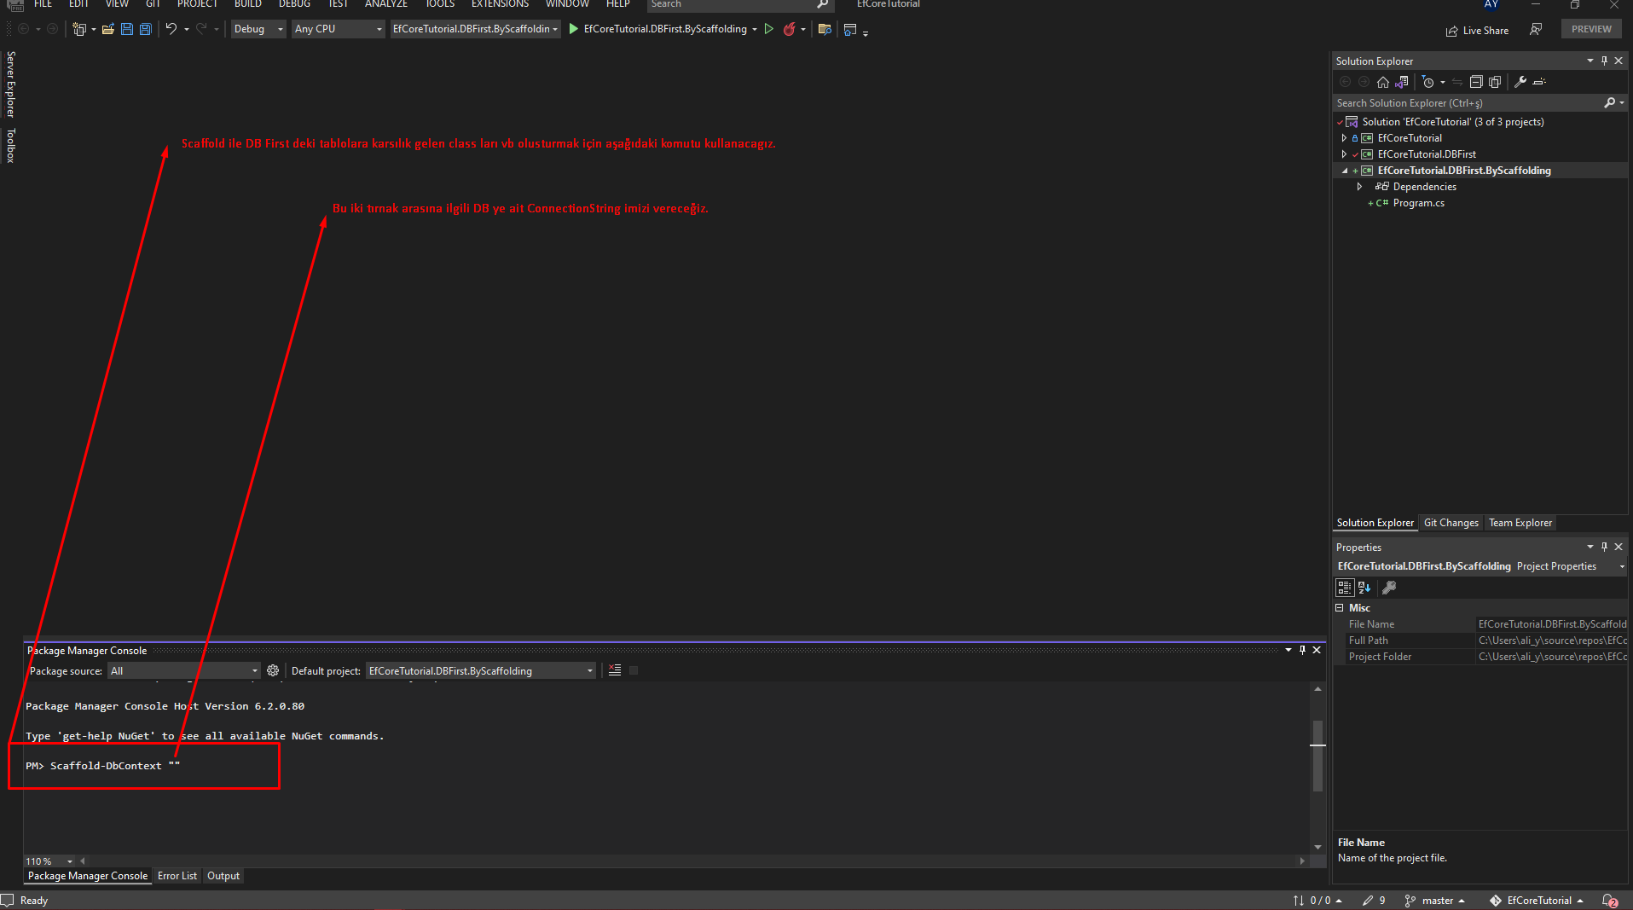
Task: Click the Live Share button
Action: point(1478,30)
